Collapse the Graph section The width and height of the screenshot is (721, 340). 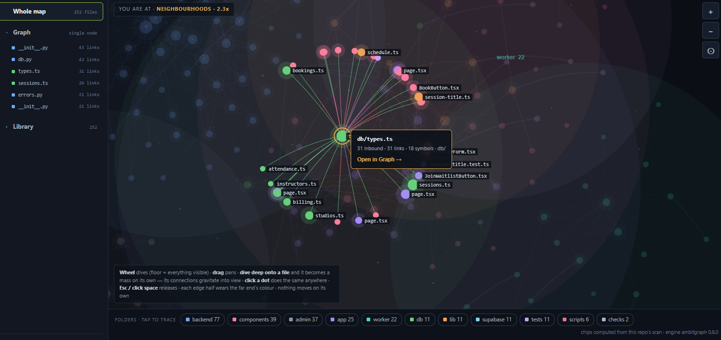pos(51,33)
